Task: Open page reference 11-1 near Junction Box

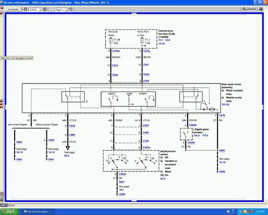Action: 161,40
